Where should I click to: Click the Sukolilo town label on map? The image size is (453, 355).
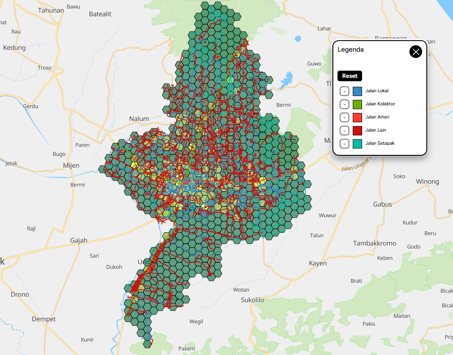(253, 300)
